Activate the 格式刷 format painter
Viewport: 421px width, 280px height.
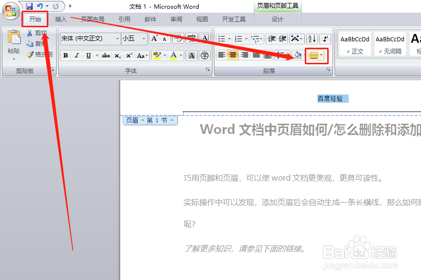pos(39,55)
